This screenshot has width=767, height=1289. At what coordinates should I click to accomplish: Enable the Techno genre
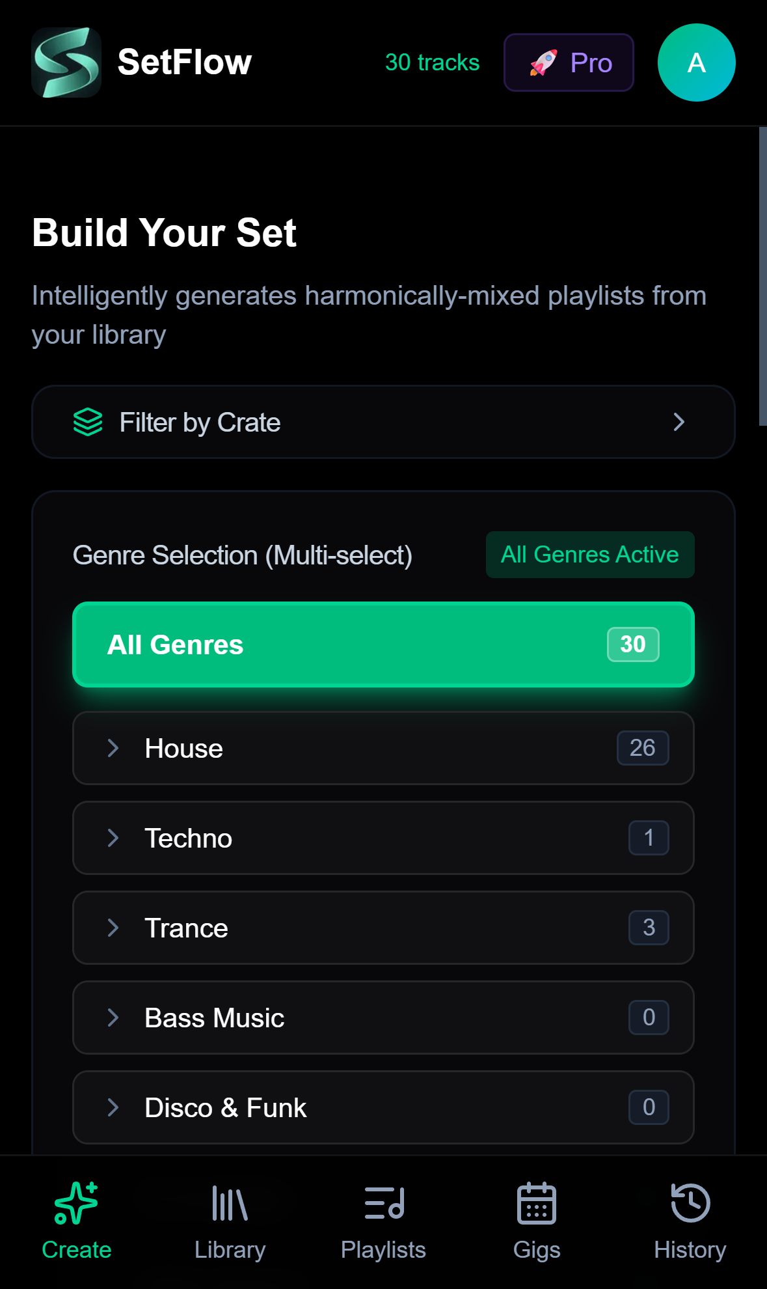click(383, 838)
